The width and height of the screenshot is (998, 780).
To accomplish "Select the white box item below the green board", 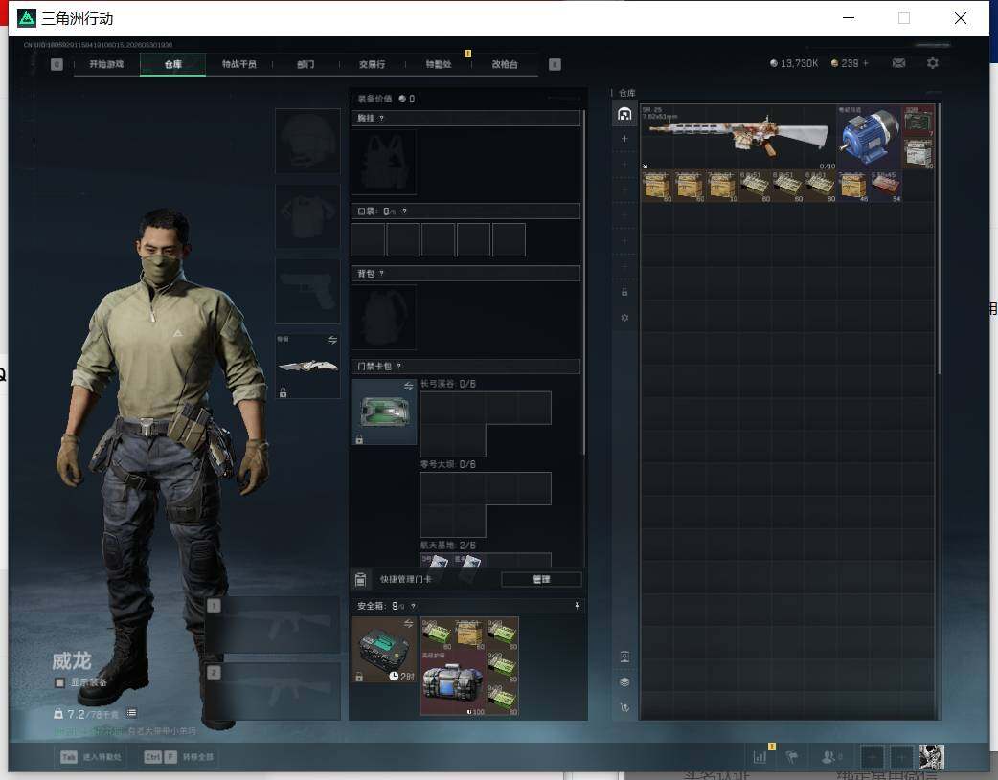I will coord(919,153).
